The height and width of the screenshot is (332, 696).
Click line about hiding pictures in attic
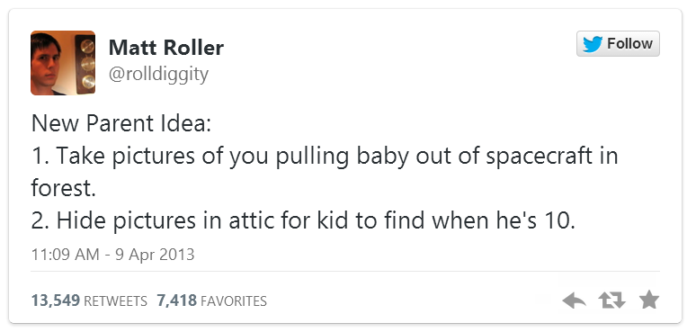click(303, 220)
